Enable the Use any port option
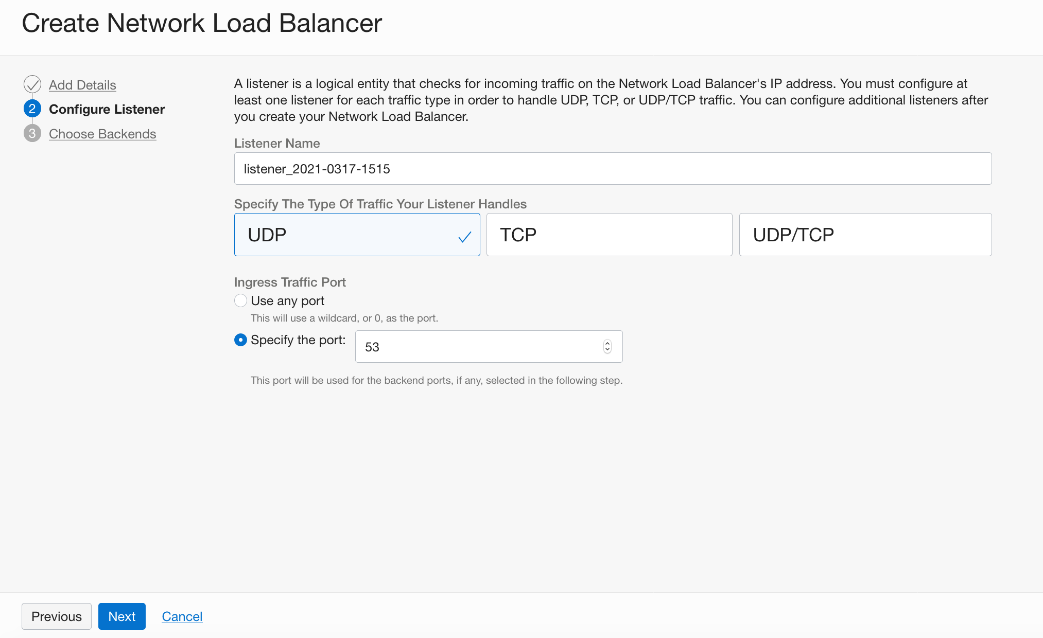Image resolution: width=1043 pixels, height=638 pixels. tap(240, 300)
